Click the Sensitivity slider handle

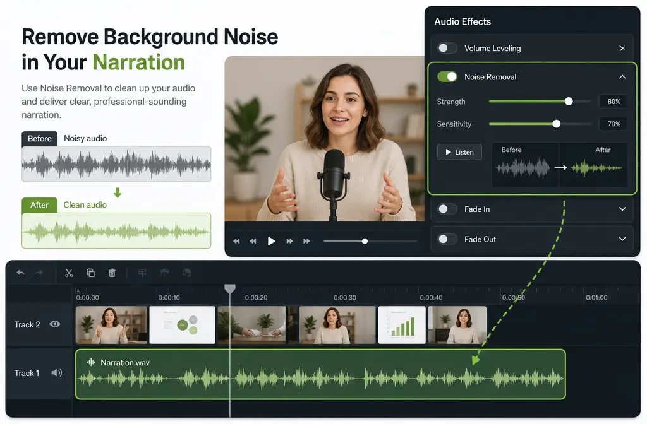[x=556, y=124]
